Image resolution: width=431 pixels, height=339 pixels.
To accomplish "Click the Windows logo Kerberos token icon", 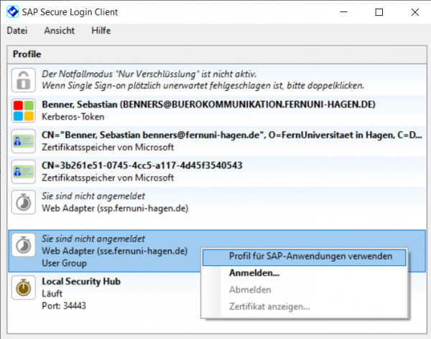I will click(x=24, y=110).
